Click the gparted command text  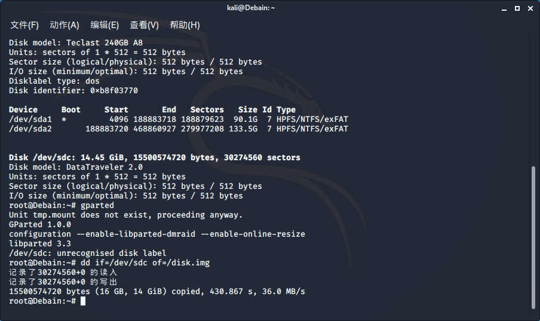tap(97, 206)
